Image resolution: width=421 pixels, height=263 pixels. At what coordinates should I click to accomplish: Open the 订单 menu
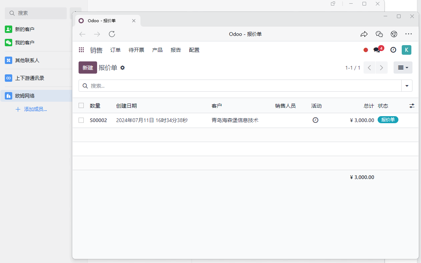point(116,50)
